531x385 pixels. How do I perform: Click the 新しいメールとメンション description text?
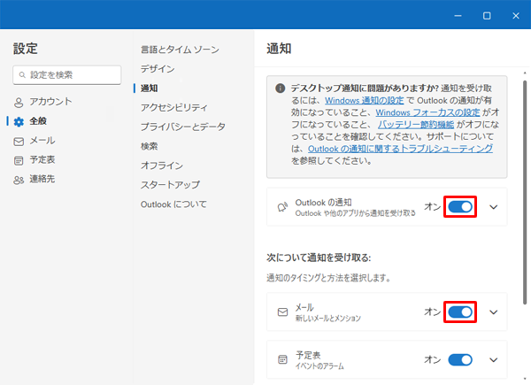click(x=328, y=319)
